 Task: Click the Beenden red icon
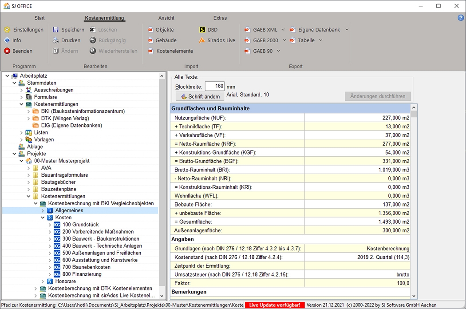(7, 51)
